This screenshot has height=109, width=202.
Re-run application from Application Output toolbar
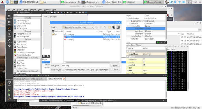38,76
